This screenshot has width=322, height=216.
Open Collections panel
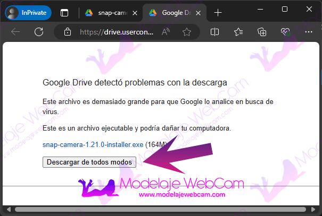pyautogui.click(x=262, y=32)
